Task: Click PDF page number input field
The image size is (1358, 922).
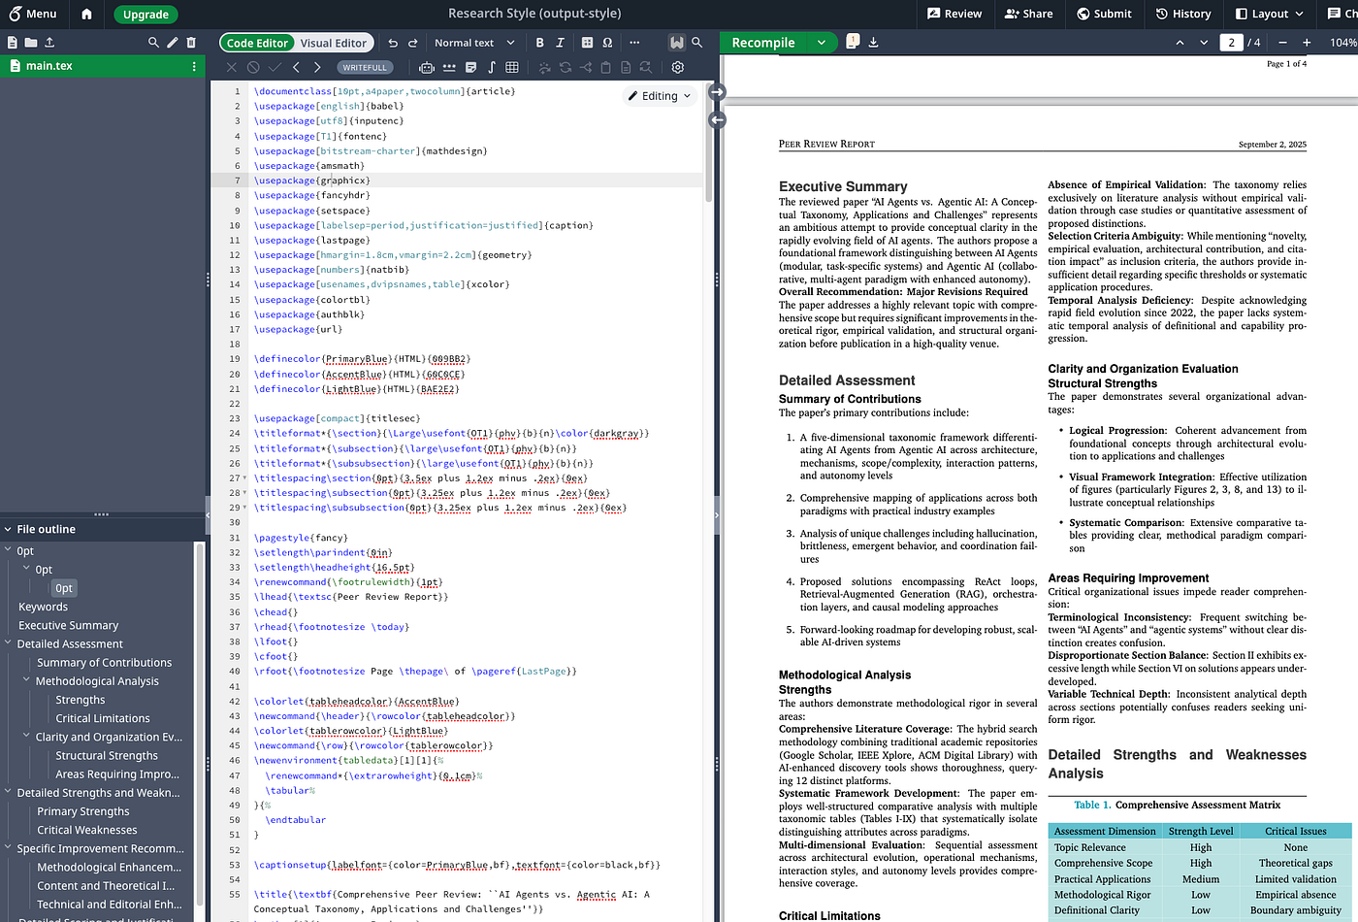Action: coord(1231,43)
